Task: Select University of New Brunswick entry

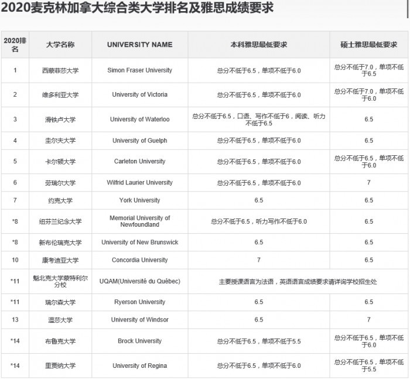Action: click(x=139, y=242)
